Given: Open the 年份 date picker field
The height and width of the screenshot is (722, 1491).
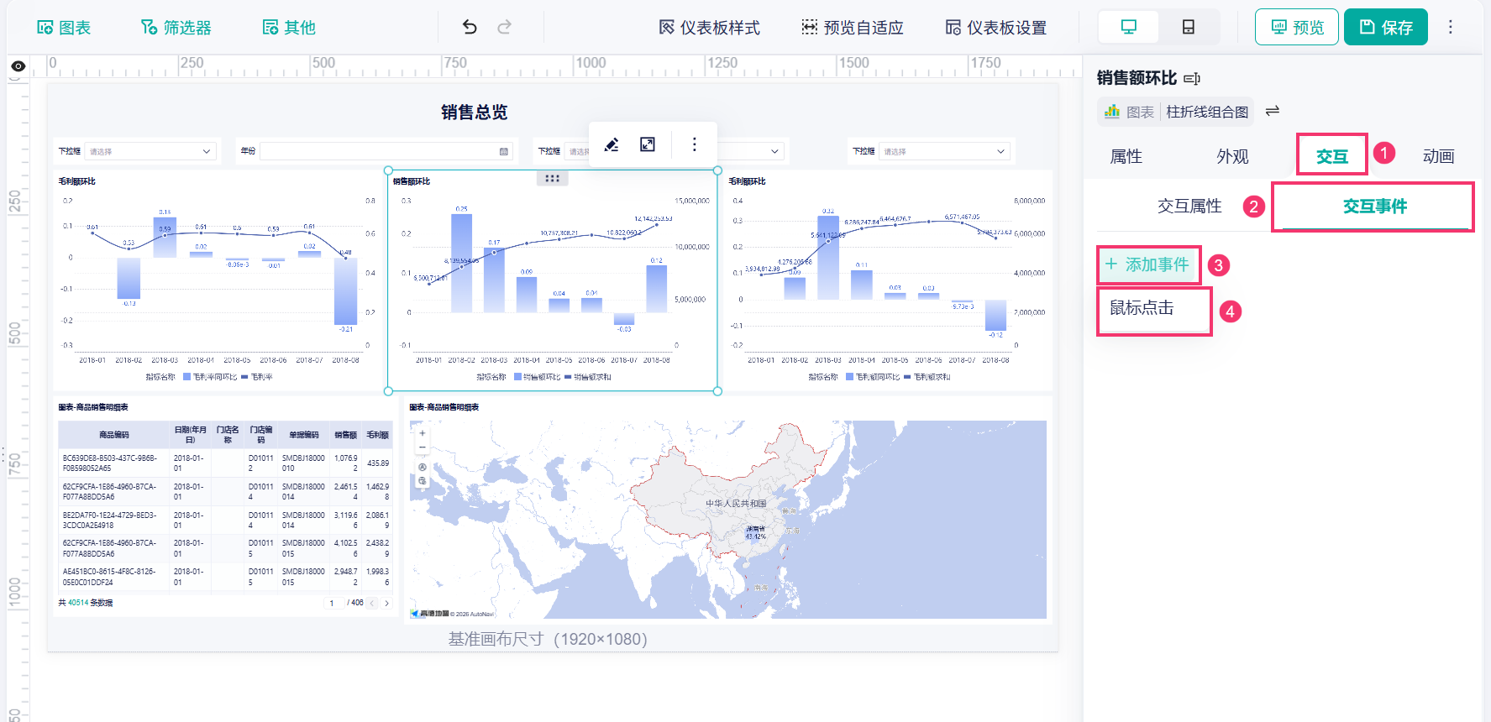Looking at the screenshot, I should coord(386,151).
